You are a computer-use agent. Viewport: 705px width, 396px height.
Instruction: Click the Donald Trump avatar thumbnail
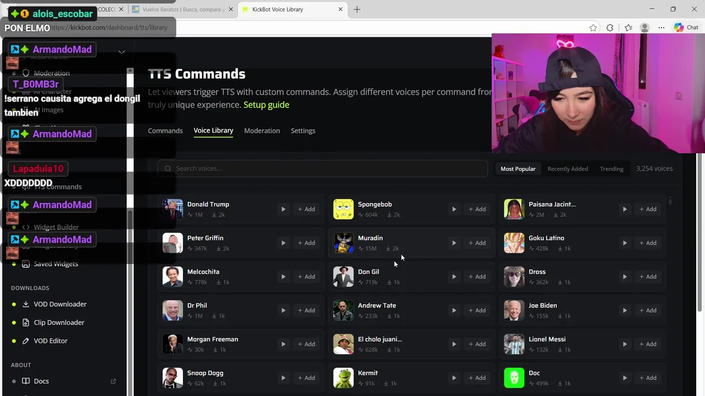click(x=172, y=209)
